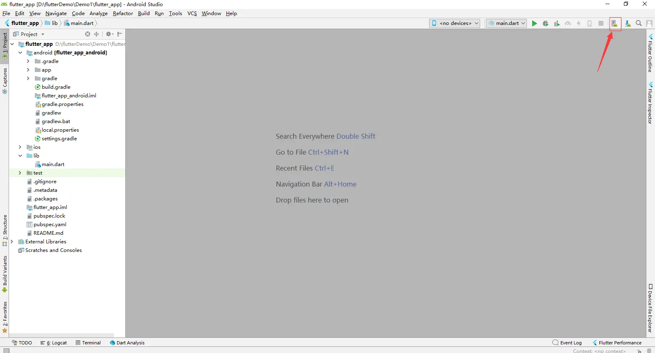Open Search Everywhere magnifier icon
The height and width of the screenshot is (353, 655).
[x=639, y=23]
